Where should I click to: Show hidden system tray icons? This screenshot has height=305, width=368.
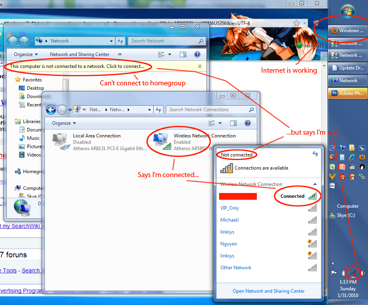point(333,263)
